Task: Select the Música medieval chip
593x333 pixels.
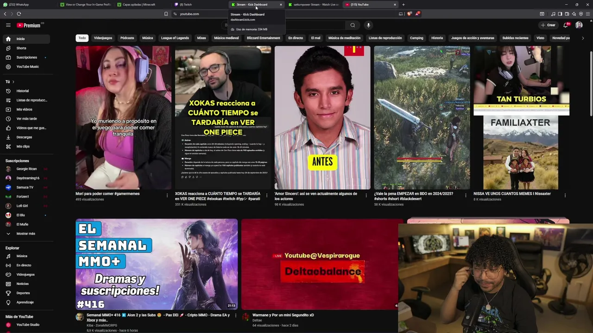Action: tap(226, 38)
